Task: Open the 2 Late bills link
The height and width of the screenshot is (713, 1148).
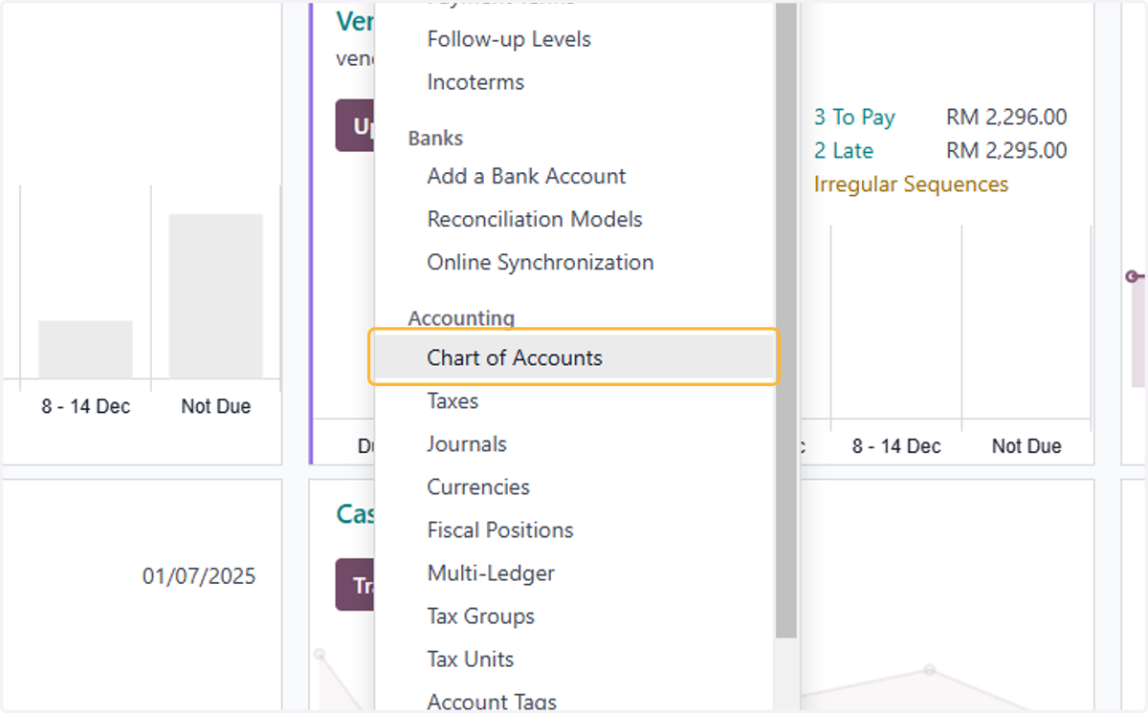Action: [844, 151]
